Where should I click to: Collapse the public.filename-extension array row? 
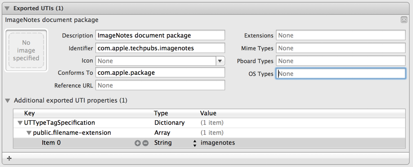[x=29, y=133]
